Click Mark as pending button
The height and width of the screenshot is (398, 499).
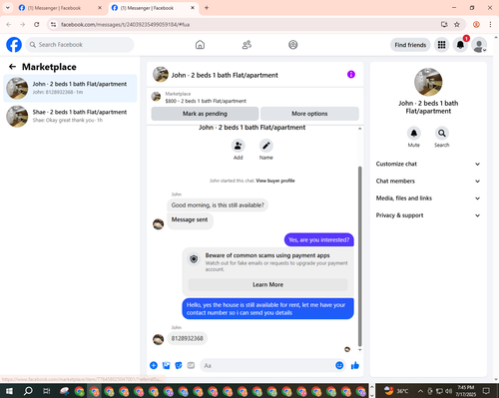205,114
